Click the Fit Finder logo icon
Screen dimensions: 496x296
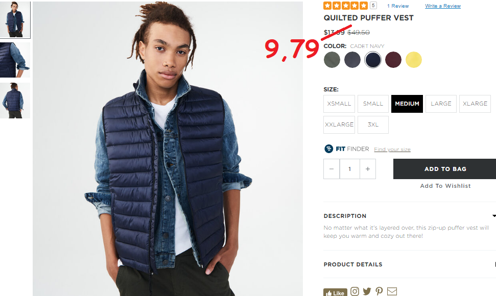coord(328,149)
